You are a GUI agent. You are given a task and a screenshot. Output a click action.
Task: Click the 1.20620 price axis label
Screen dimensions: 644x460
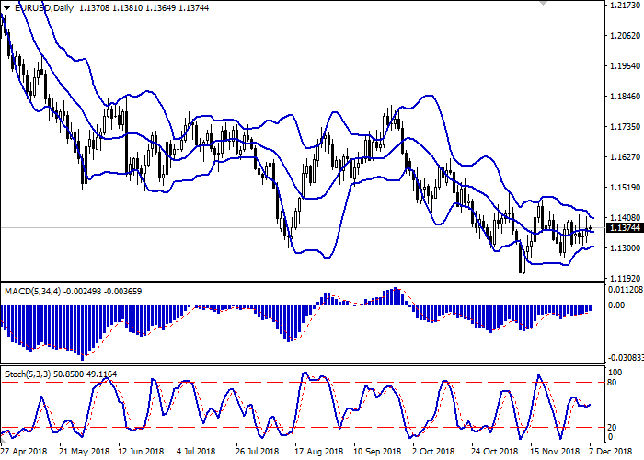[626, 35]
